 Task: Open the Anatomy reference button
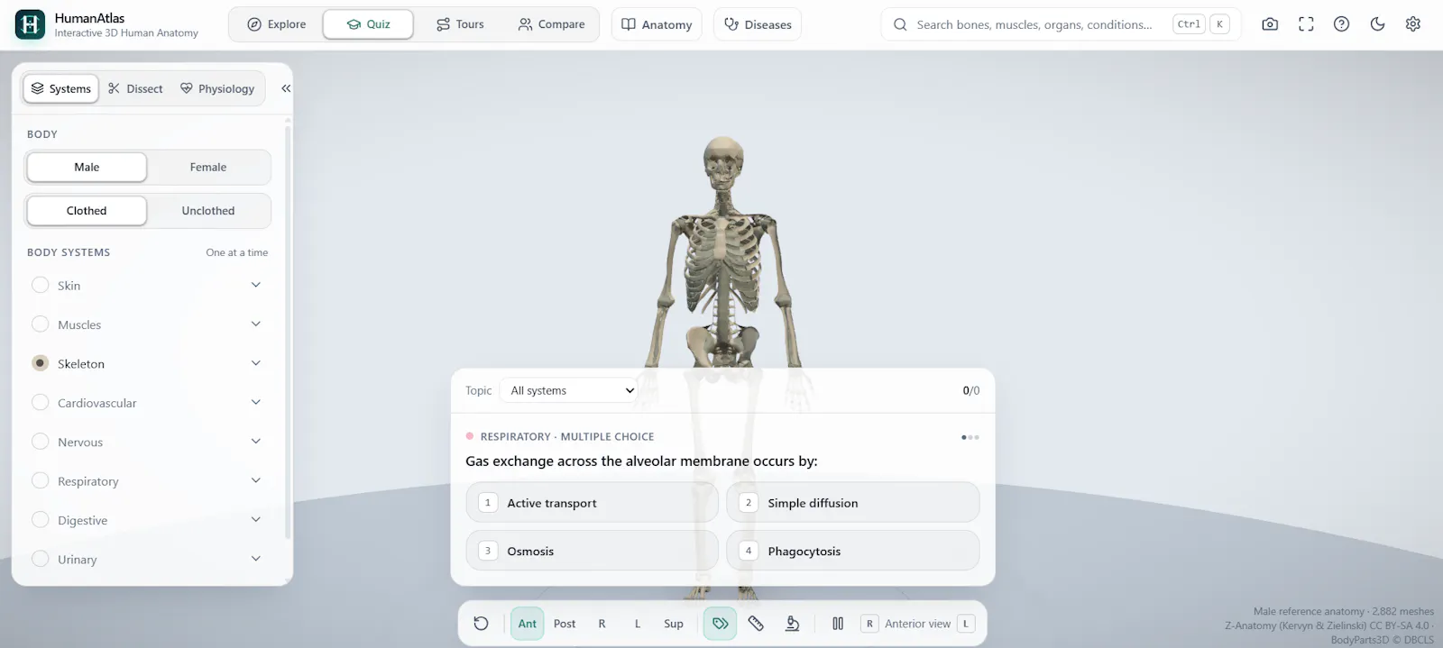pos(657,24)
